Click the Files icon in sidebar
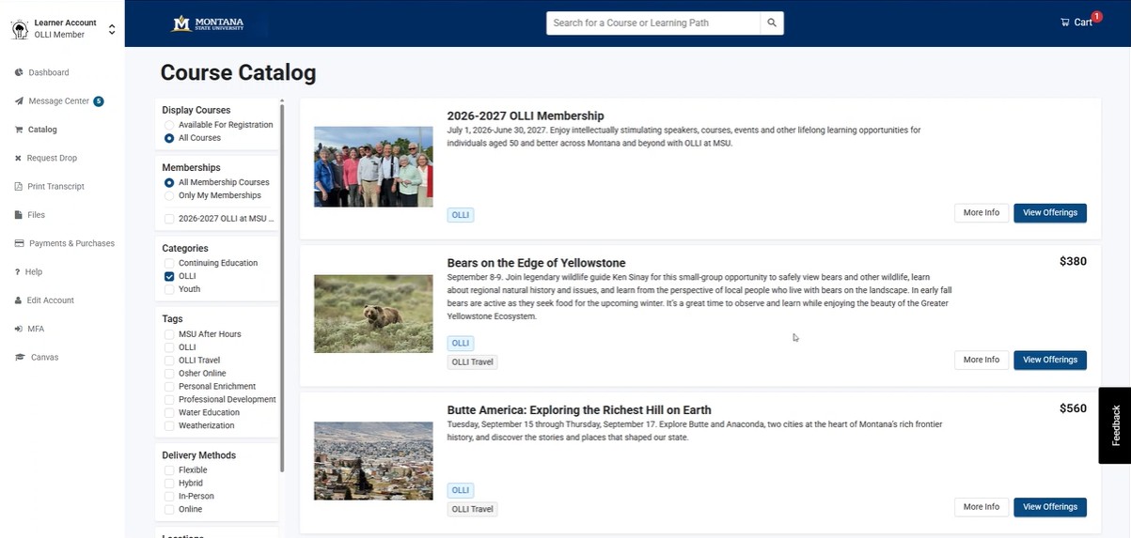This screenshot has width=1131, height=538. point(18,215)
